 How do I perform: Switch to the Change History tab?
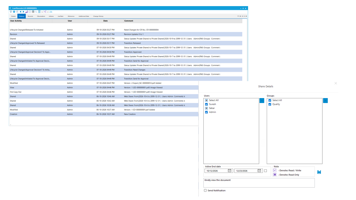pyautogui.click(x=98, y=16)
